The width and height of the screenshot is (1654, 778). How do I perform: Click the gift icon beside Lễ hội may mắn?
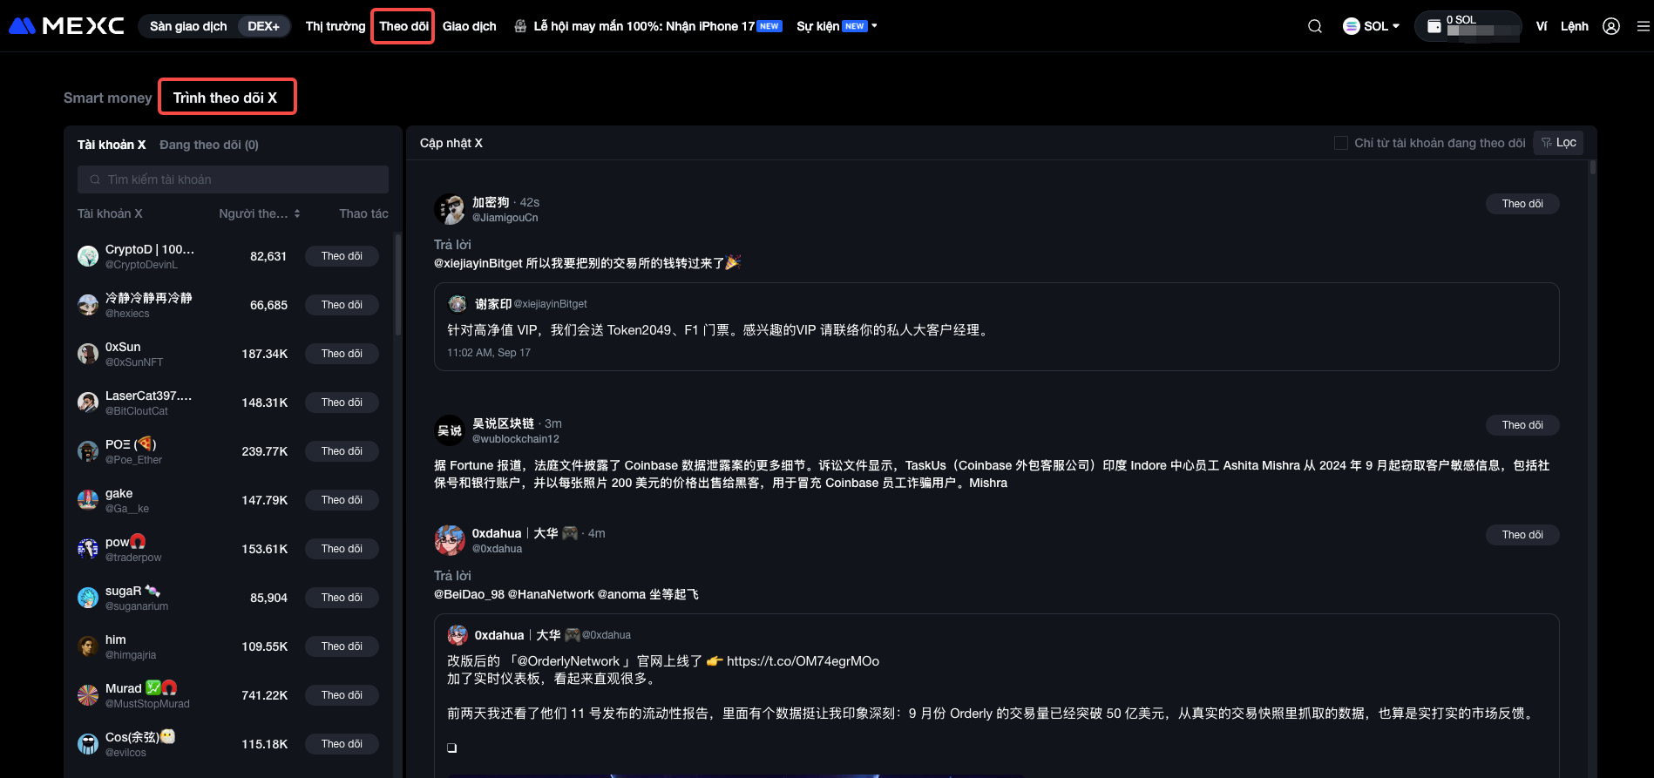click(520, 26)
